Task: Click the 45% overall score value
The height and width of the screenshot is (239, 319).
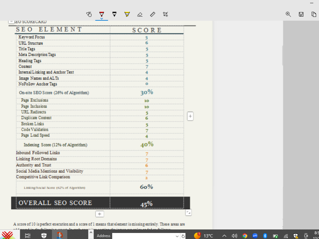Action: tap(146, 204)
